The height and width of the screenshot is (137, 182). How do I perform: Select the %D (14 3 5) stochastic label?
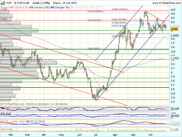(x=13, y=108)
